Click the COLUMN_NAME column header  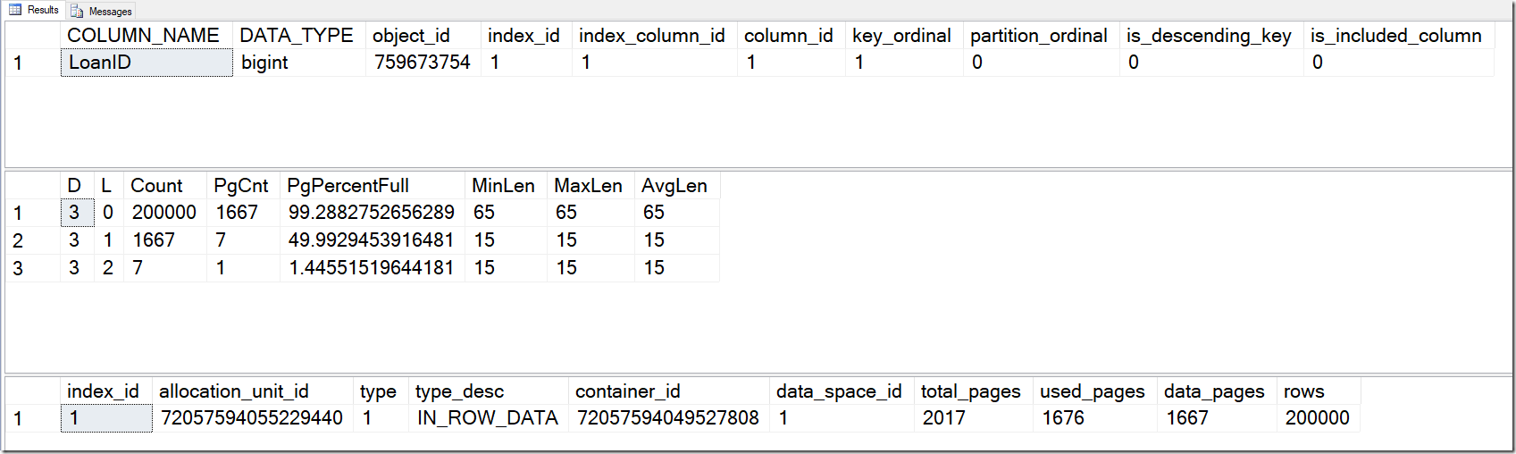(x=143, y=36)
